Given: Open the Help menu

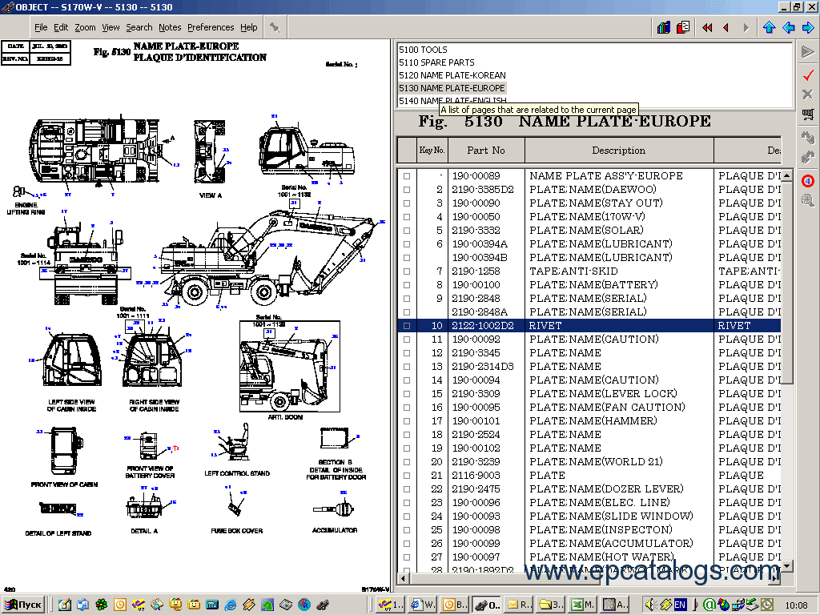Looking at the screenshot, I should point(249,27).
